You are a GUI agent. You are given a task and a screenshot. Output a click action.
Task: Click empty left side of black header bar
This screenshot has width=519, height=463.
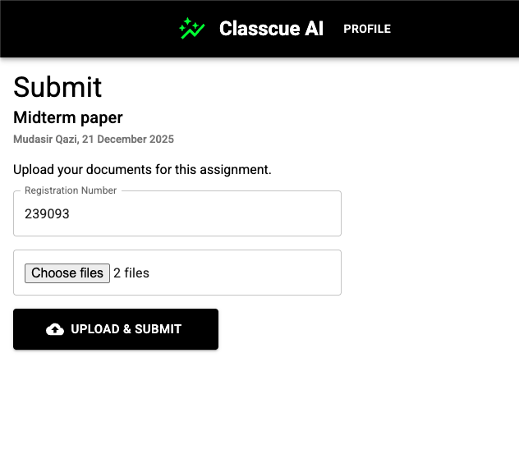[74, 29]
